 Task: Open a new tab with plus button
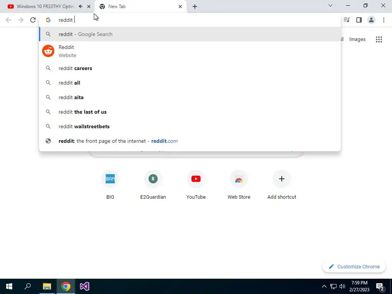195,7
